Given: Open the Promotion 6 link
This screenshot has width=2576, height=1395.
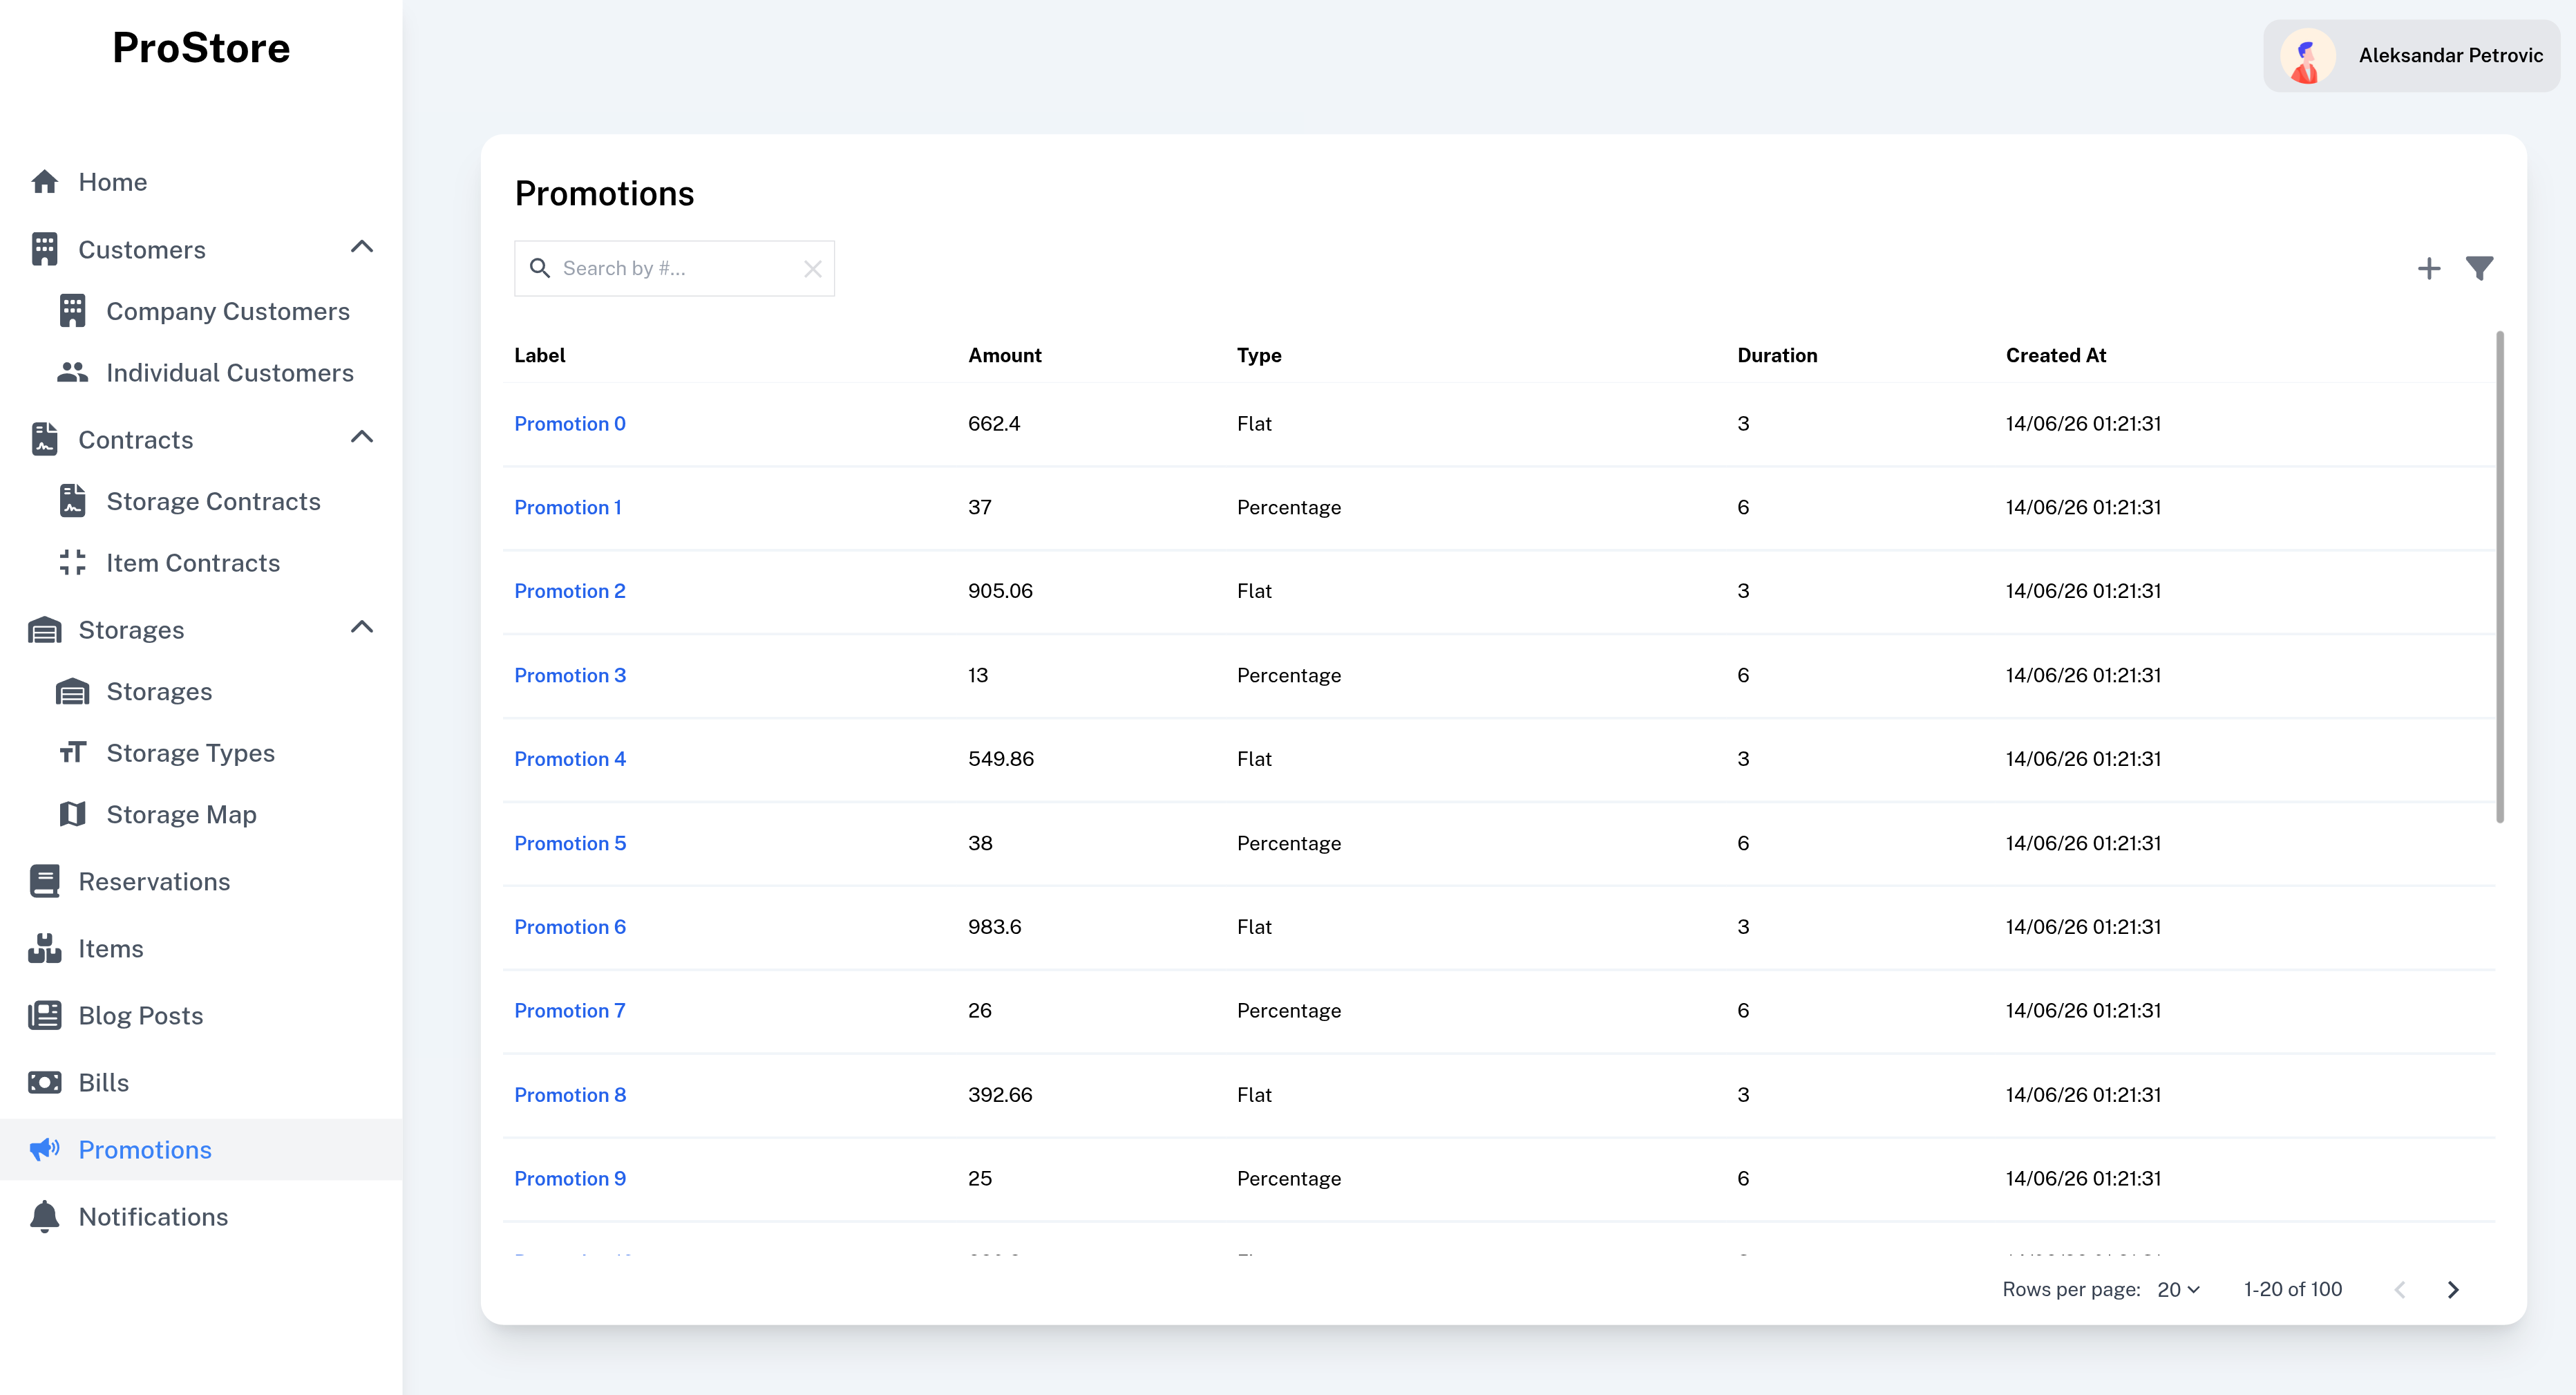Looking at the screenshot, I should coord(570,927).
